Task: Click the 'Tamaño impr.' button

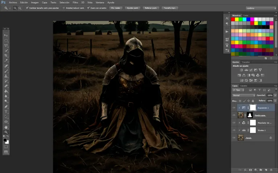Action: click(170, 8)
